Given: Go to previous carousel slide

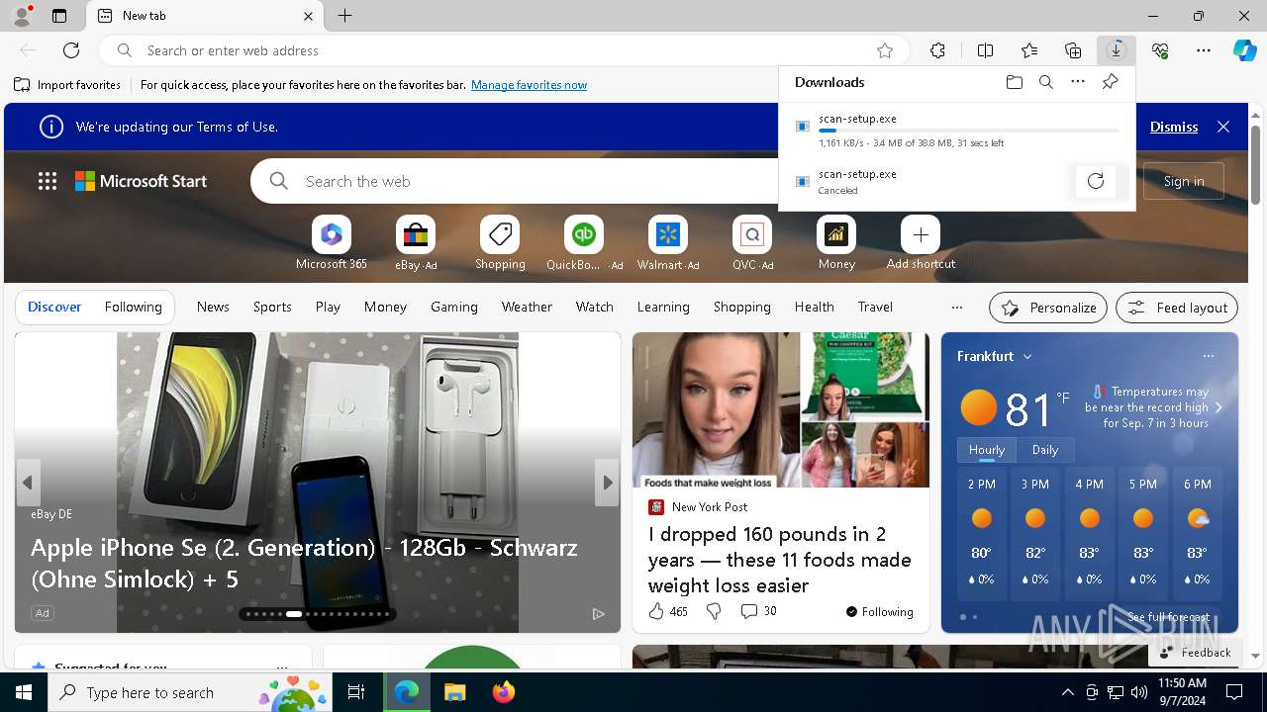Looking at the screenshot, I should tap(28, 483).
